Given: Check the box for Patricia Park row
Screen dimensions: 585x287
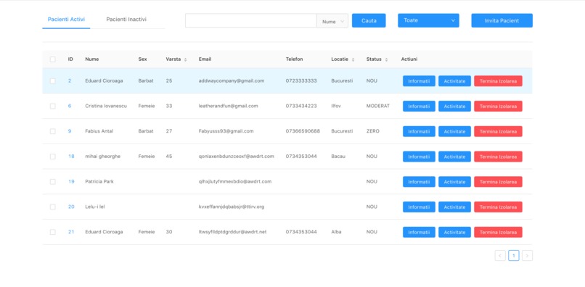Looking at the screenshot, I should tap(52, 181).
